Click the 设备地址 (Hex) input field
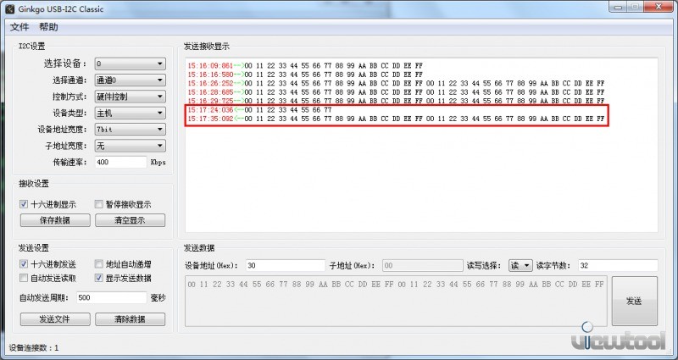 (286, 265)
